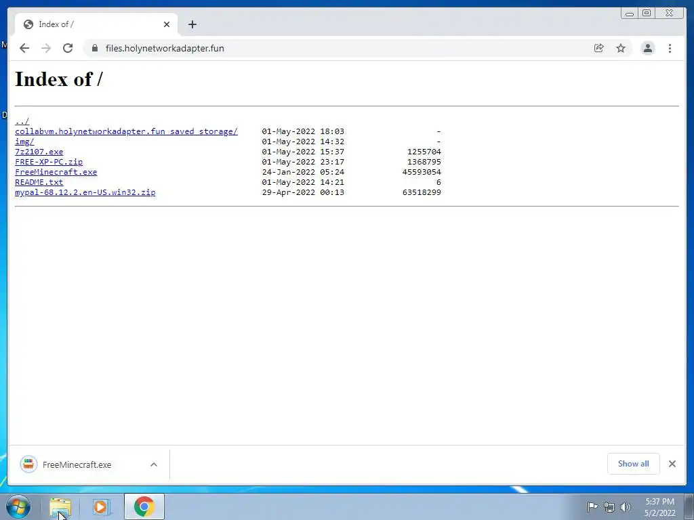694x520 pixels.
Task: Click the Show desktop strip
Action: [689, 506]
